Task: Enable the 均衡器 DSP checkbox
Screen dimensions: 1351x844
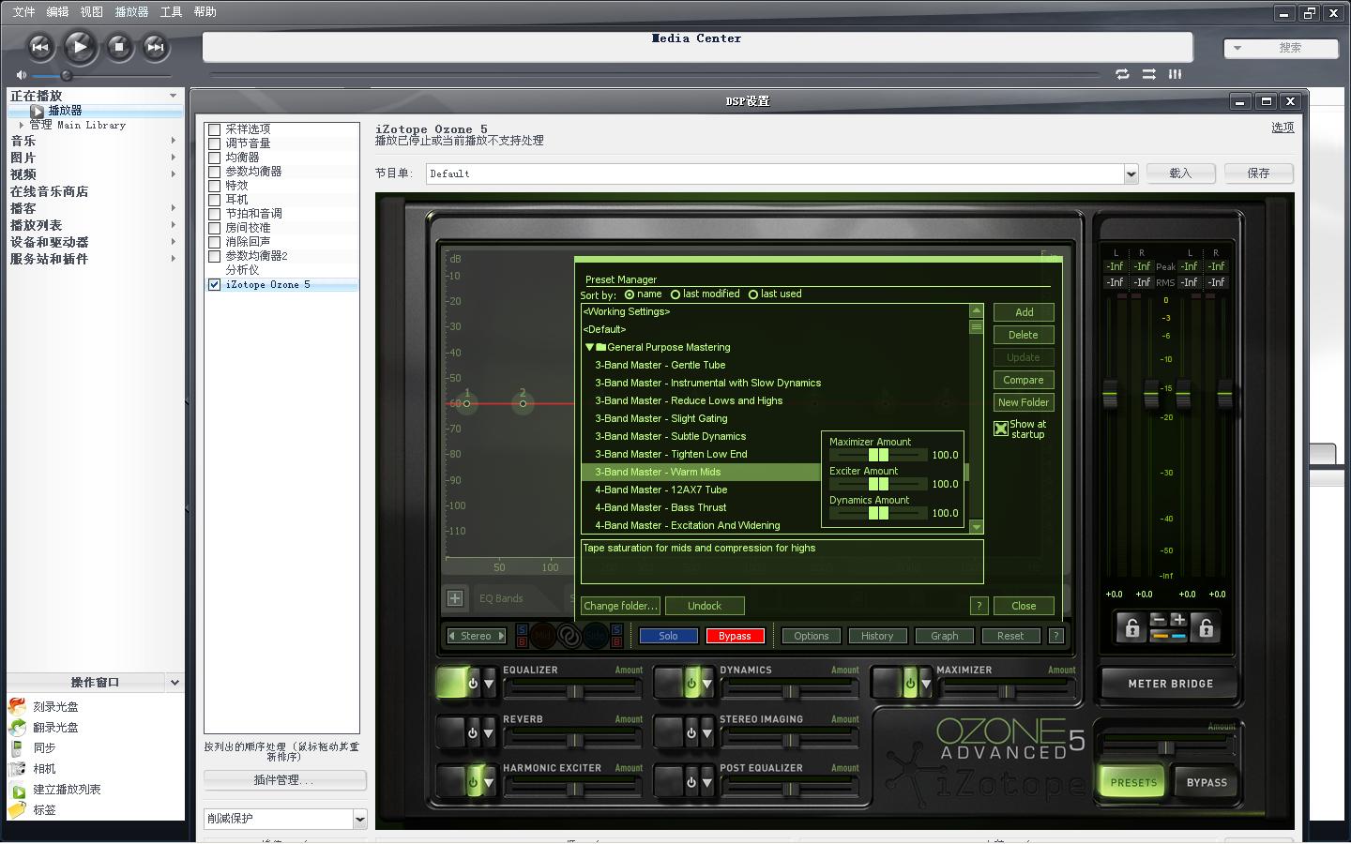Action: coord(214,158)
